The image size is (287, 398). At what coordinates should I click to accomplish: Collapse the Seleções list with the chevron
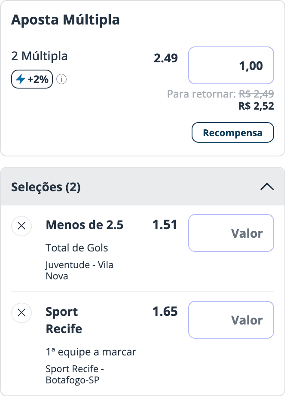267,187
